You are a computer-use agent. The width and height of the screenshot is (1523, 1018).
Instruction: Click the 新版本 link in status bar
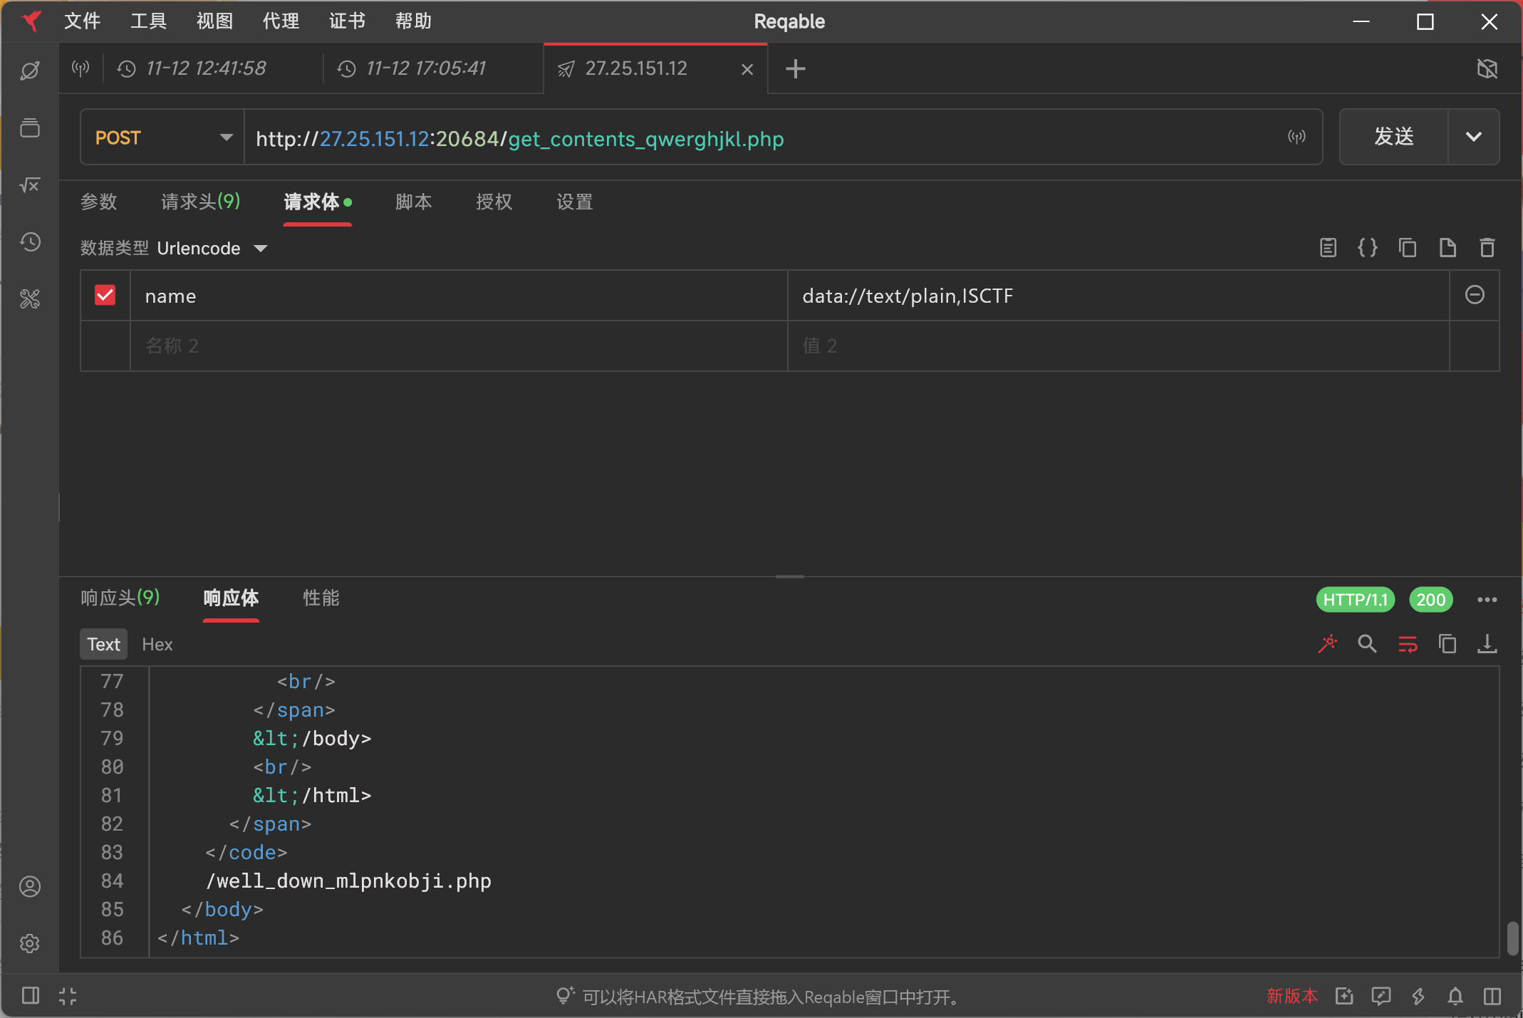(x=1291, y=996)
